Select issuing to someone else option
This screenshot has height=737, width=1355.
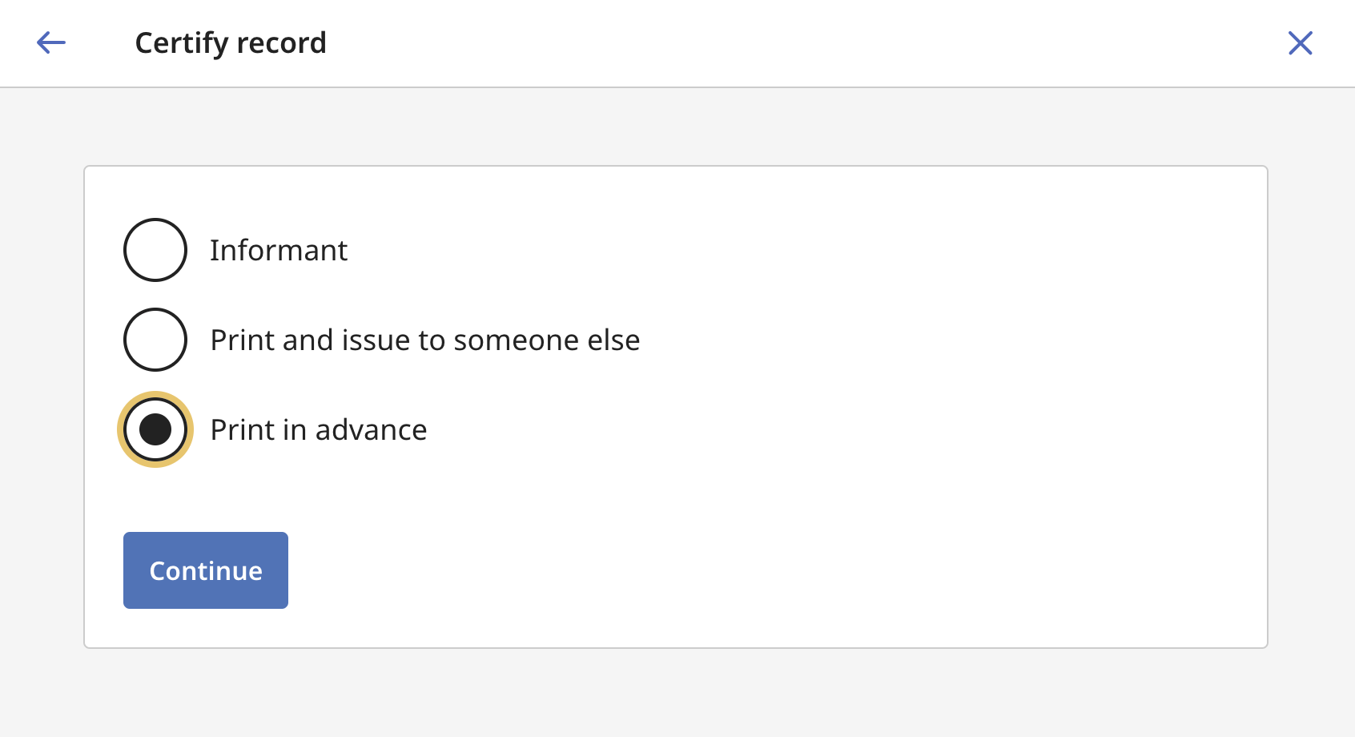[155, 340]
